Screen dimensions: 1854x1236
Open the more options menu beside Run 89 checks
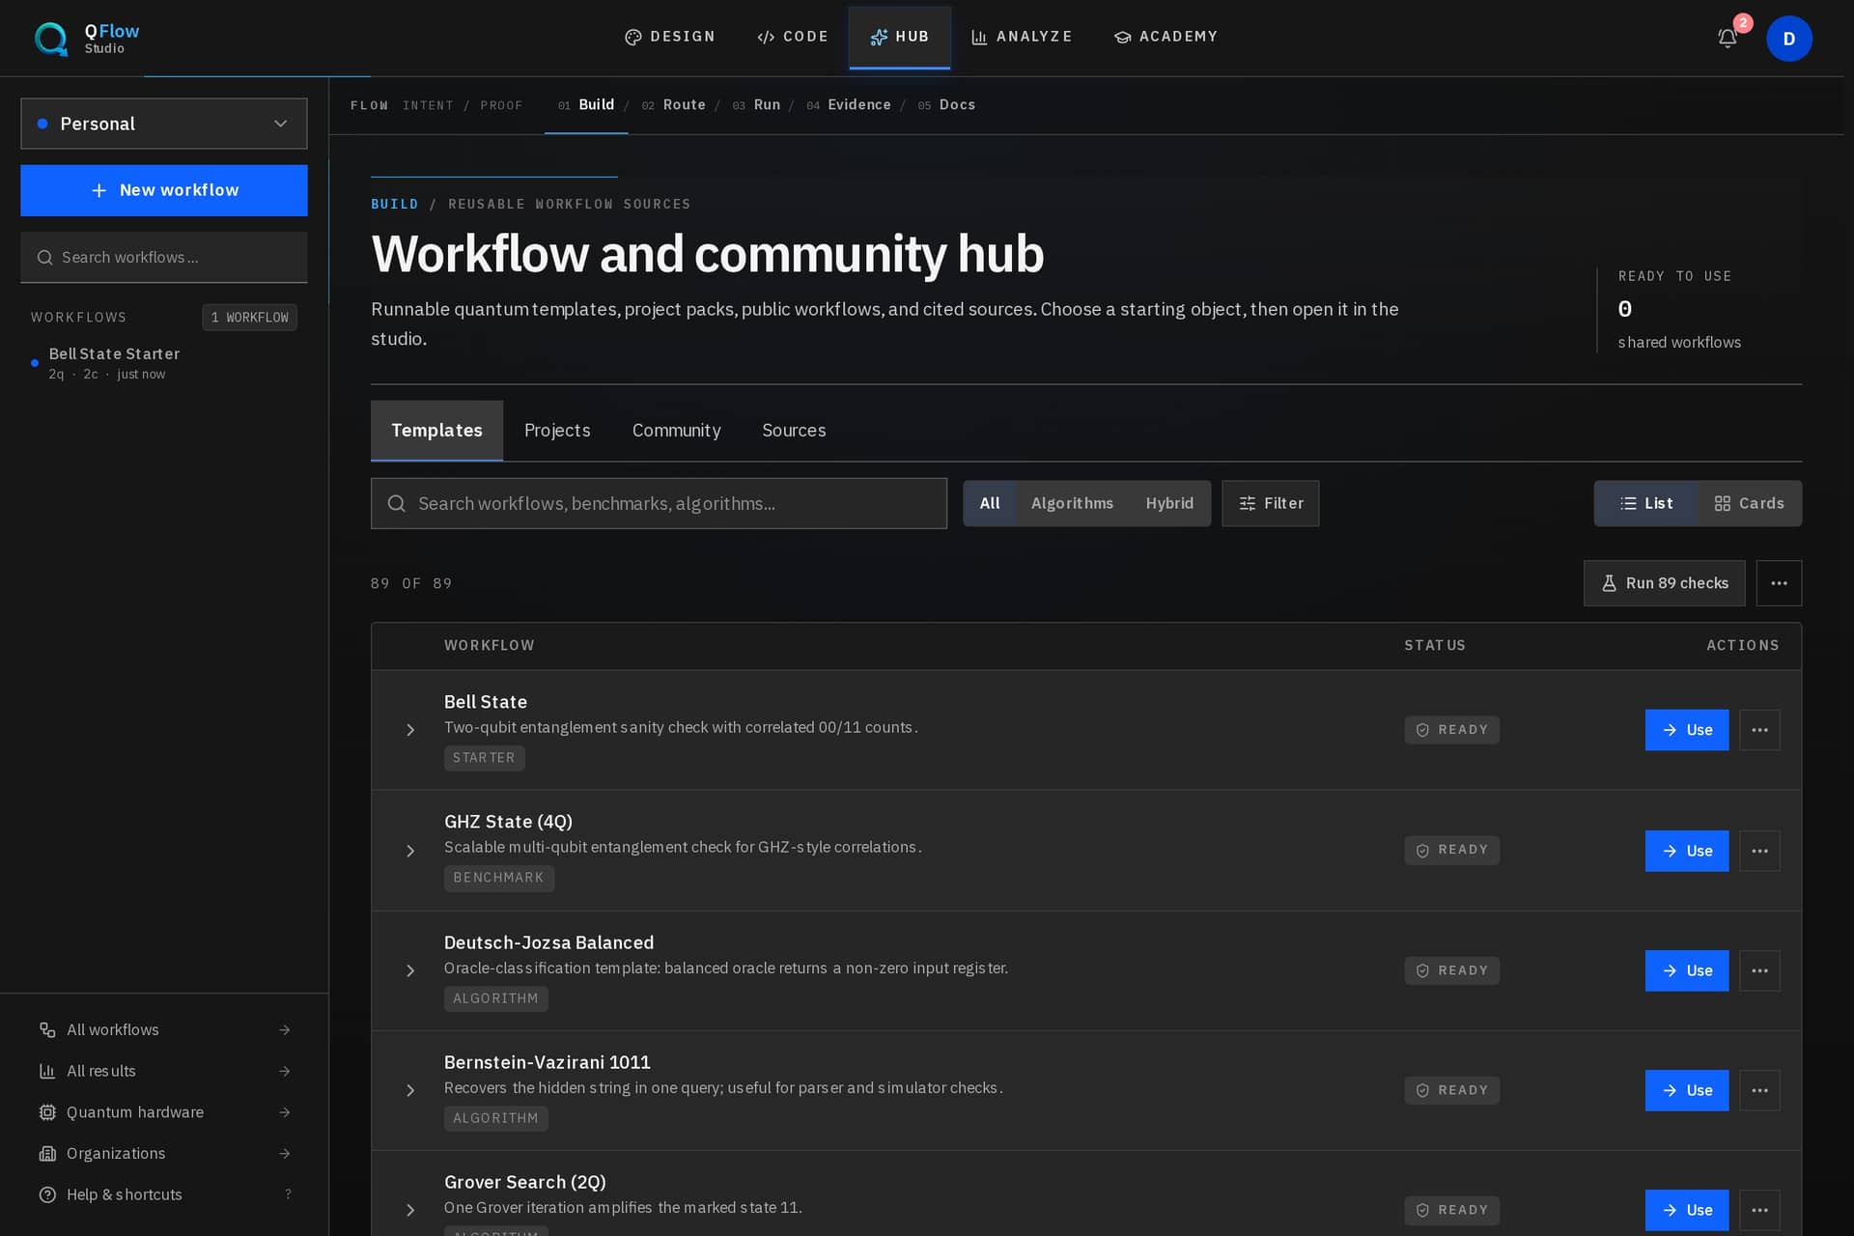click(1779, 583)
